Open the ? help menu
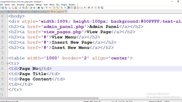 click(77, 5)
